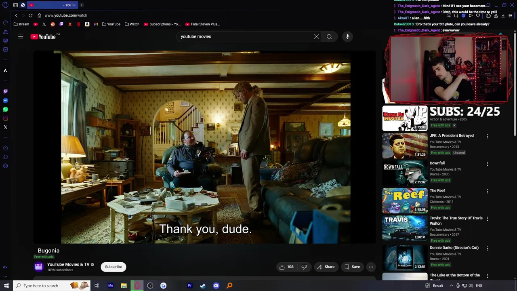Screen dimensions: 517x291
Task: Open The Reef video thumbnail
Action: click(x=405, y=201)
